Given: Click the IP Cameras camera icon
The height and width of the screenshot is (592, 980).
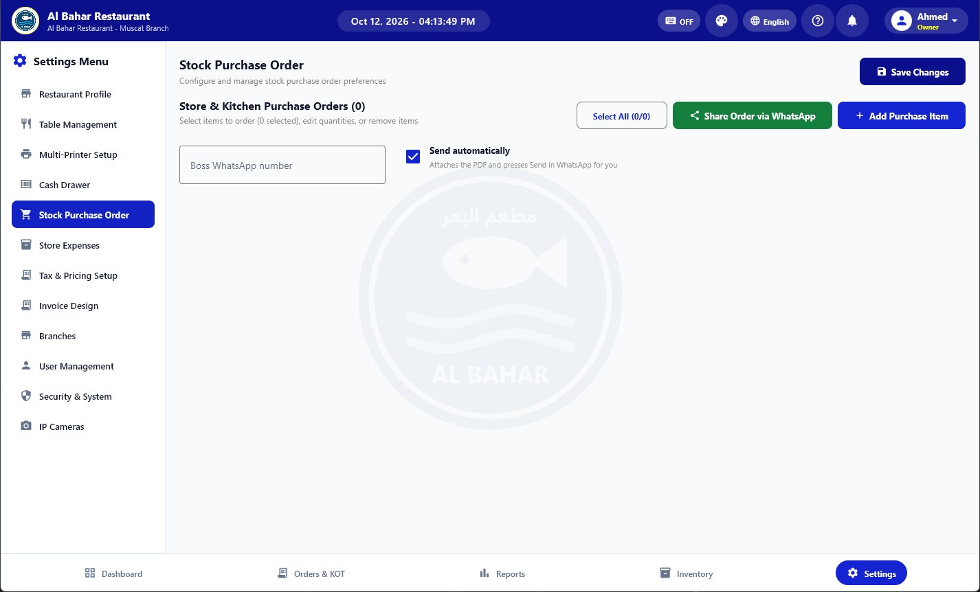Looking at the screenshot, I should [x=26, y=426].
